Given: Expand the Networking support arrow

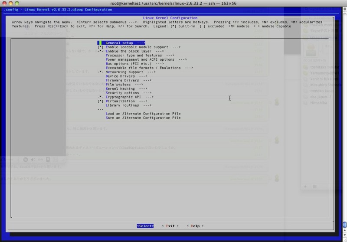Looking at the screenshot, I should click(151, 72).
